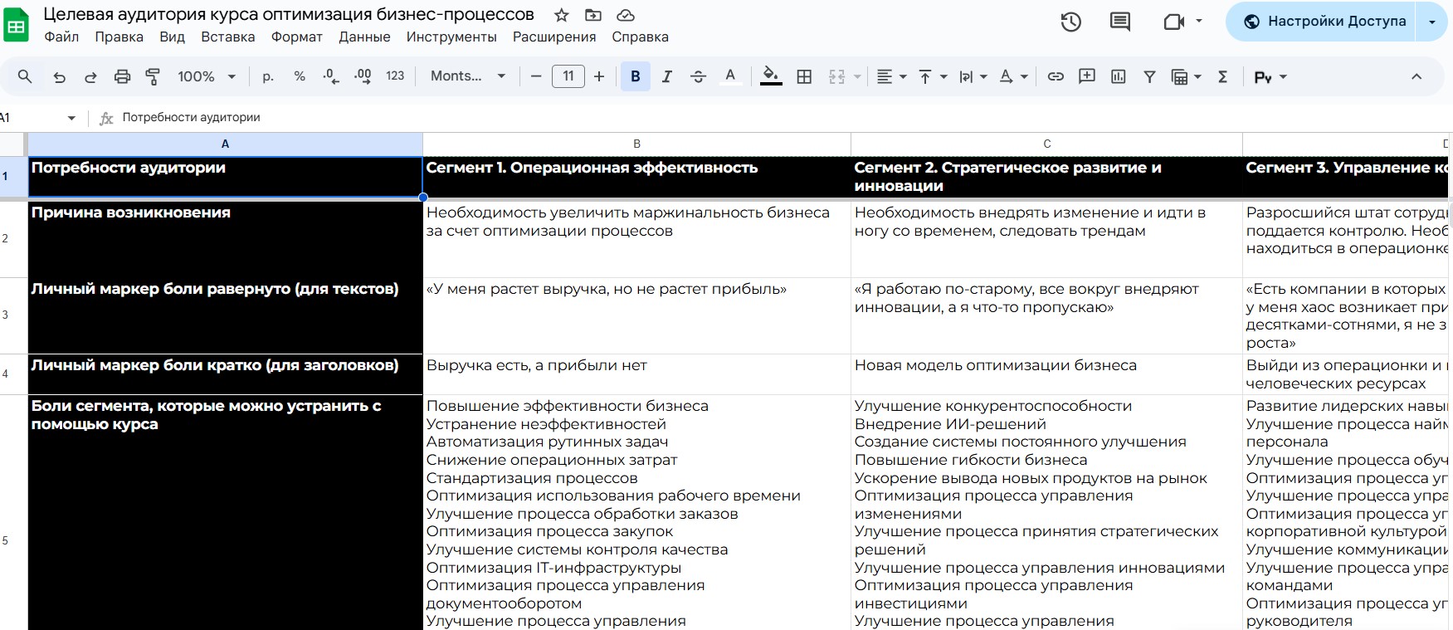Edit the font size field 11
Image resolution: width=1453 pixels, height=630 pixels.
click(568, 76)
